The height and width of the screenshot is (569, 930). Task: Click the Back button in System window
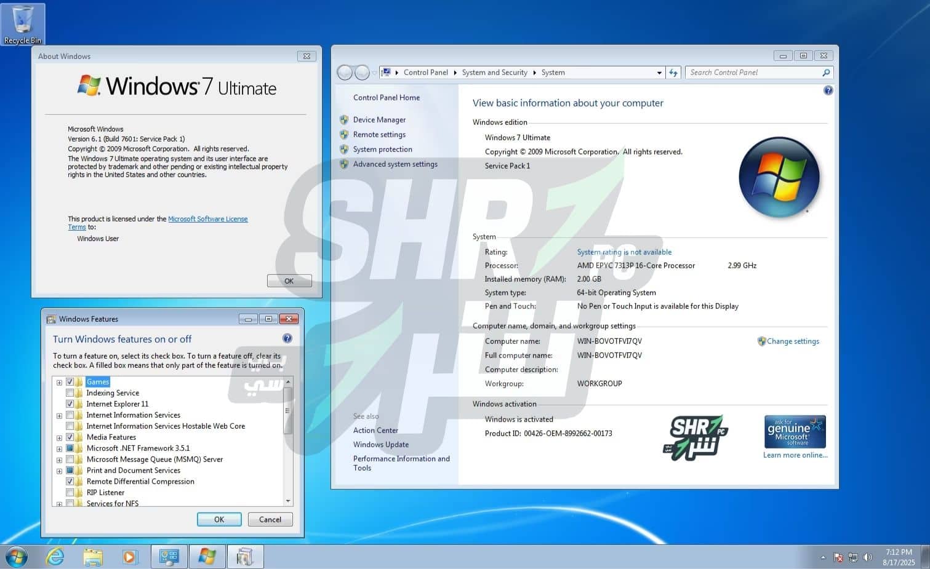tap(345, 73)
